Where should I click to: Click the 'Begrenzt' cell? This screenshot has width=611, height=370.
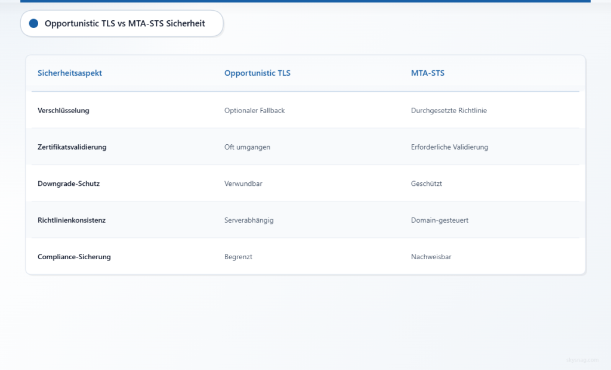[x=238, y=257]
